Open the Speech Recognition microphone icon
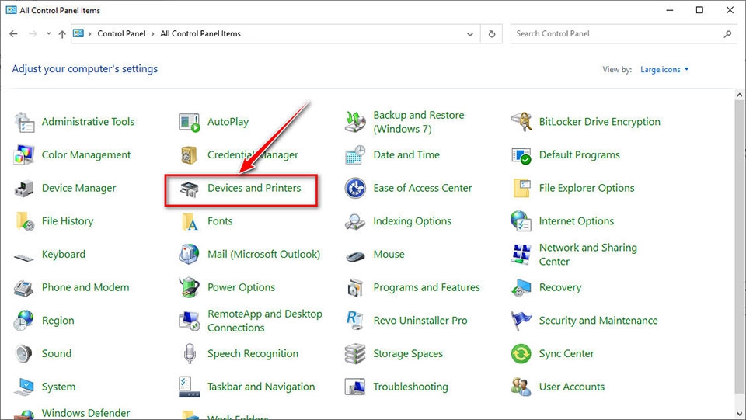Screen dimensions: 746x420 tap(189, 354)
